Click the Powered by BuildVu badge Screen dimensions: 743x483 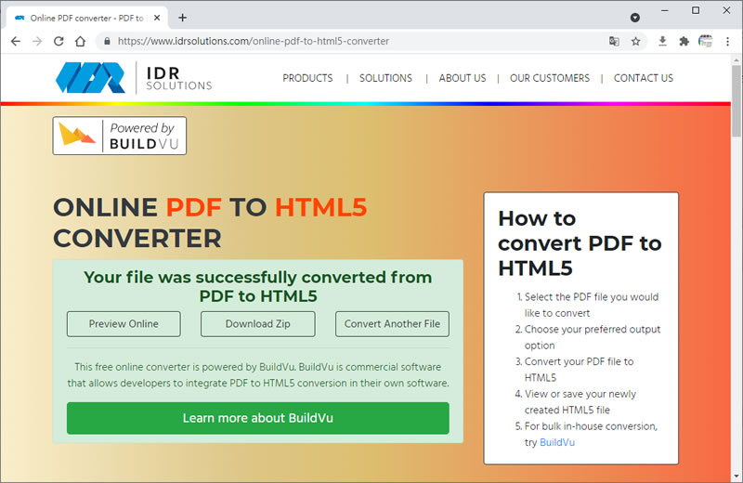(120, 136)
